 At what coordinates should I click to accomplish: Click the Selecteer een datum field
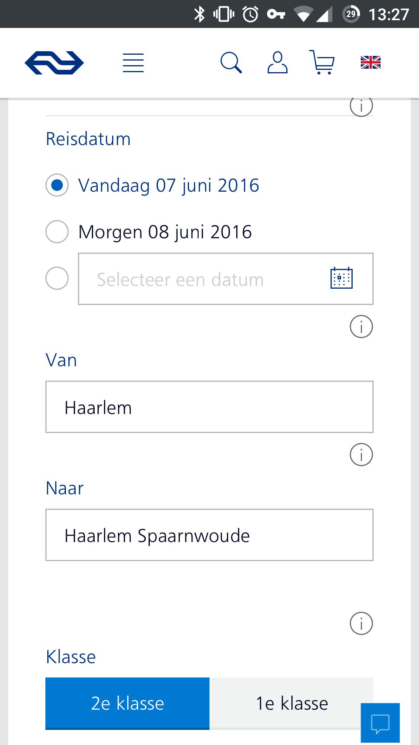[202, 279]
